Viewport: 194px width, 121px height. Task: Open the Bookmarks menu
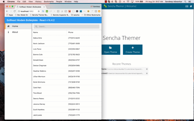point(49,2)
